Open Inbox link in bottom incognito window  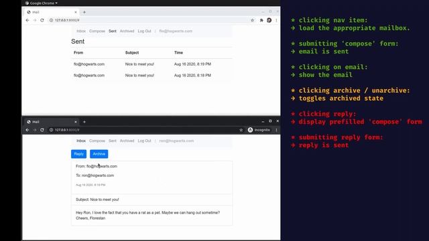tap(81, 141)
